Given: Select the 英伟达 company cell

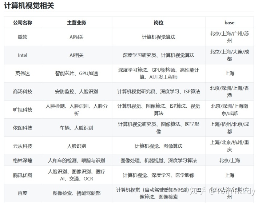Looking at the screenshot, I should coord(23,73).
